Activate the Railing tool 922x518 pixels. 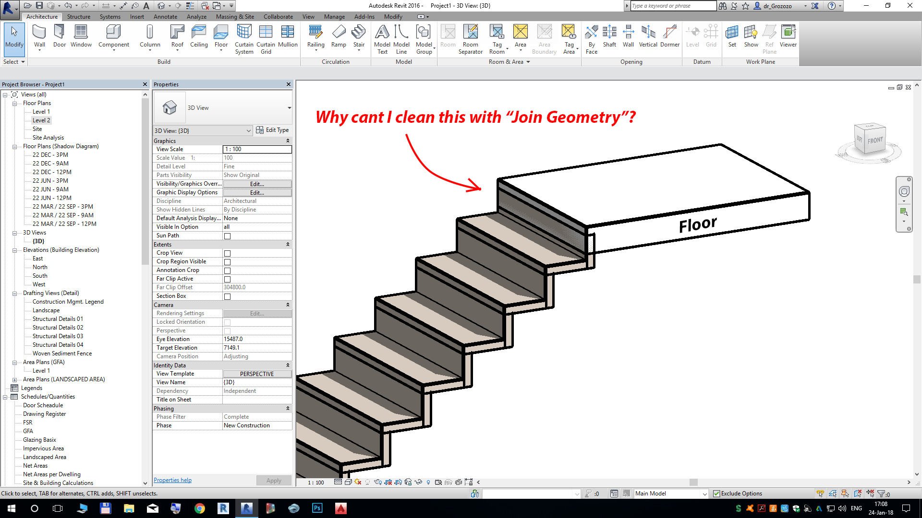(x=315, y=37)
